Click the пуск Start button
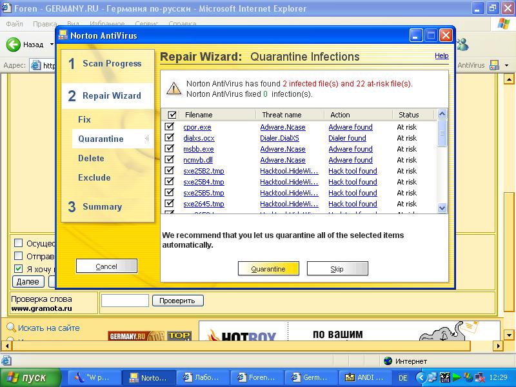The width and height of the screenshot is (516, 387). [30, 377]
